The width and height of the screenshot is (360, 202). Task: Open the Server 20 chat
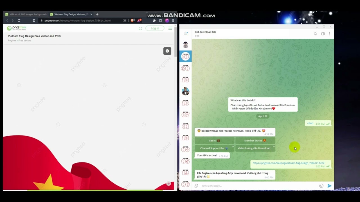click(x=185, y=68)
